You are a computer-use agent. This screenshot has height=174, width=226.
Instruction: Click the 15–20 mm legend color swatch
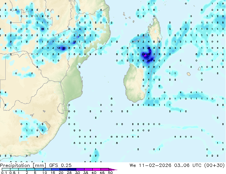[x=56, y=169]
